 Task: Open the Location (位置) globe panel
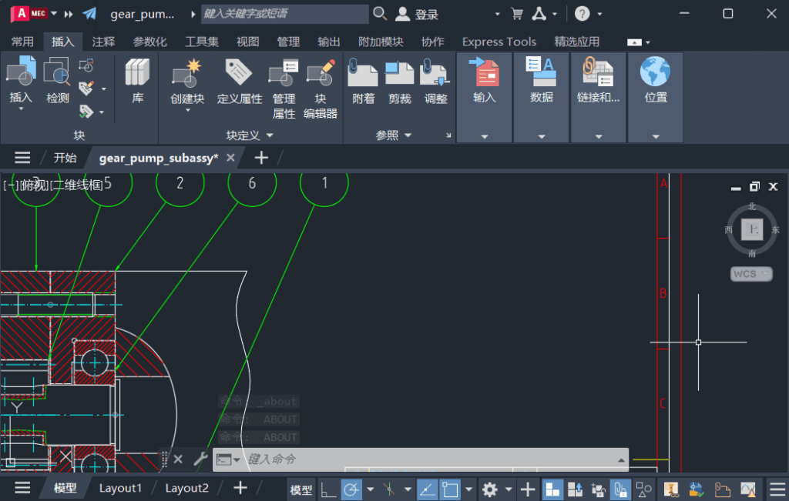(x=655, y=98)
